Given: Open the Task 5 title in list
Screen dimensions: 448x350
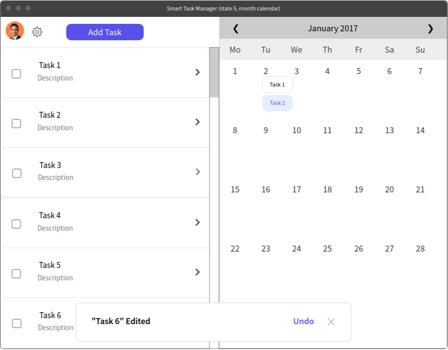Looking at the screenshot, I should coord(50,265).
